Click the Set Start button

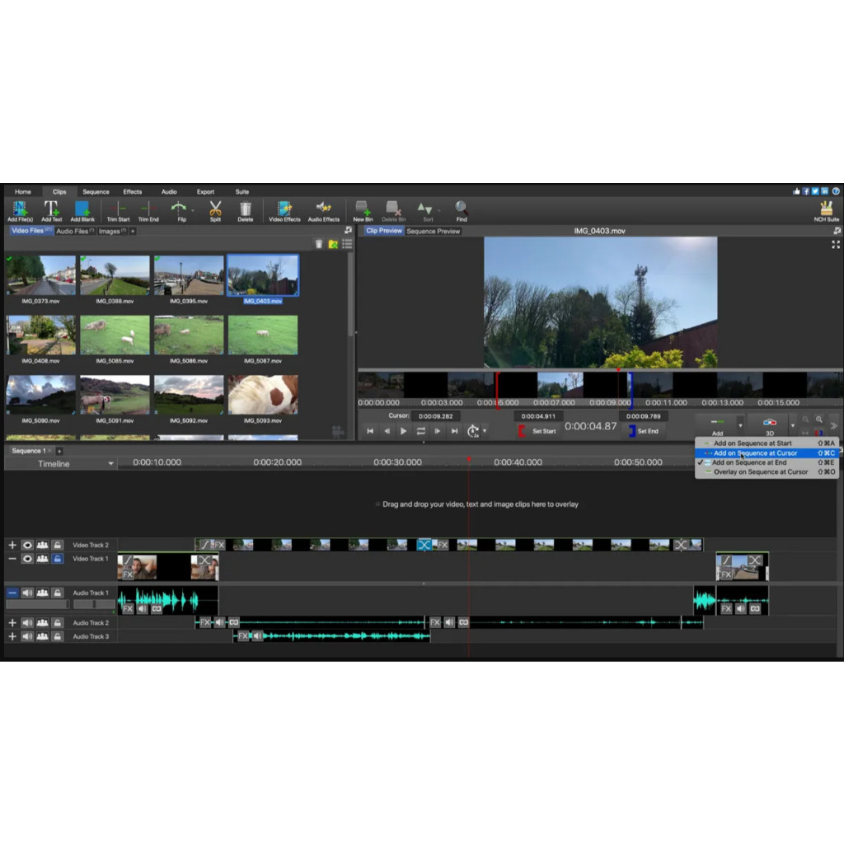coord(544,430)
